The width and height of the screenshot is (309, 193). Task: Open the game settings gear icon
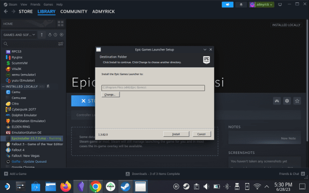[287, 101]
